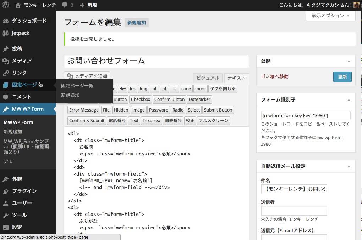
Task: Open the 外観 appearance brush icon
Action: (x=6, y=179)
